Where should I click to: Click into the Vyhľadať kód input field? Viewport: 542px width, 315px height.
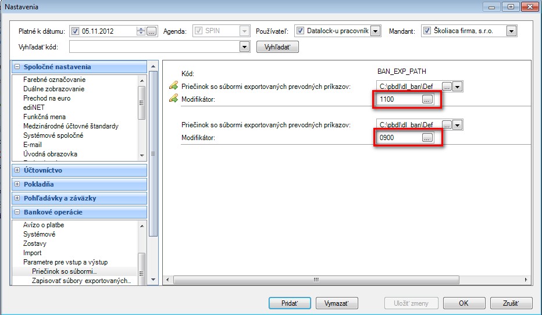click(155, 47)
